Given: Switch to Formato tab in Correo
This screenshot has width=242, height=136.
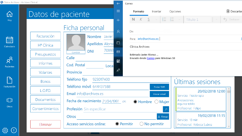Looking at the screenshot, I should click(139, 11).
